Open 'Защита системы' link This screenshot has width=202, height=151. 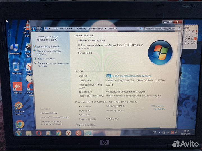point(46,58)
